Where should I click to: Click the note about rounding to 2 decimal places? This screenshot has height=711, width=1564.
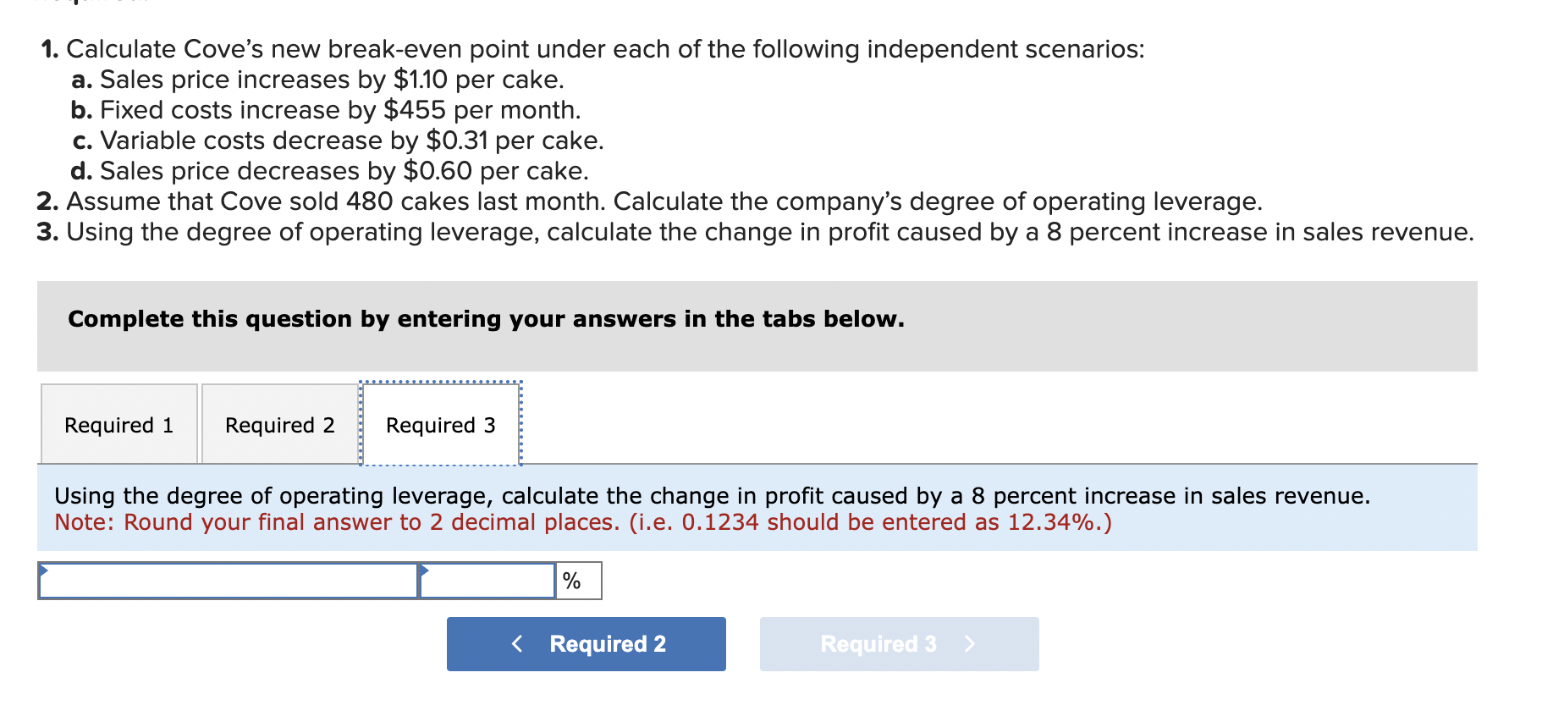click(x=584, y=522)
